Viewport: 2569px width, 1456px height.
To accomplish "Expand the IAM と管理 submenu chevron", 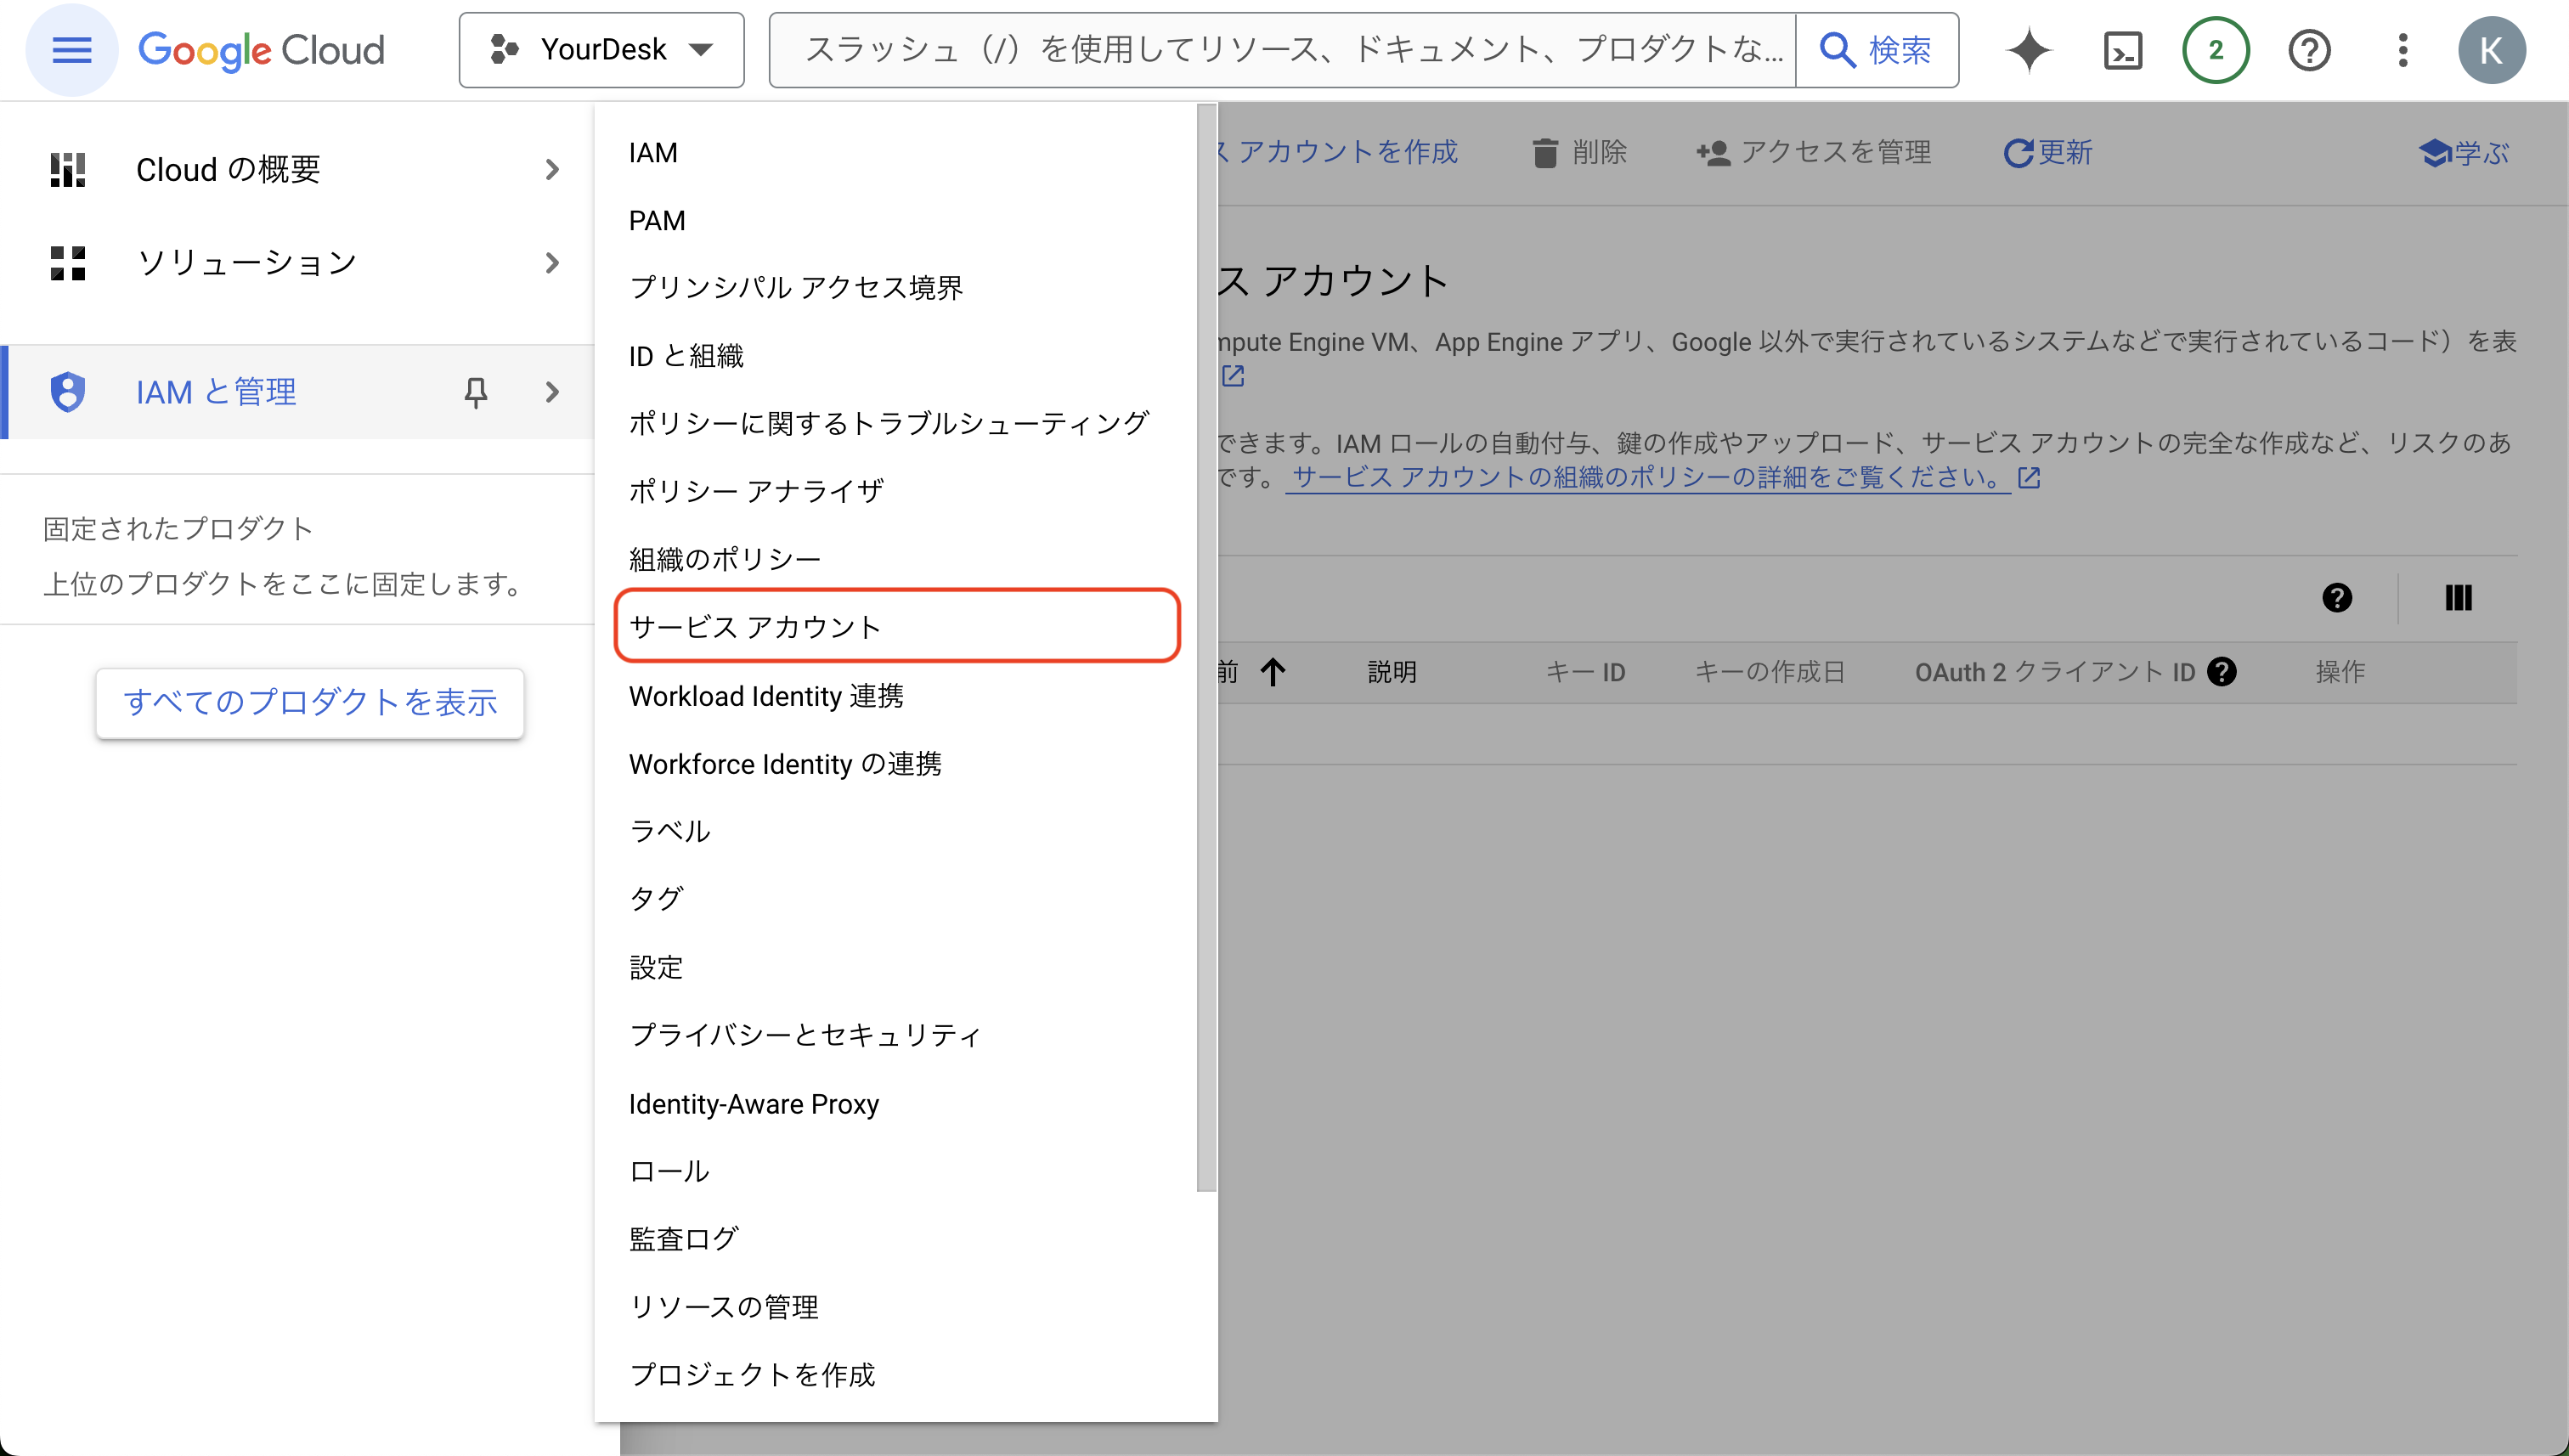I will pos(552,392).
